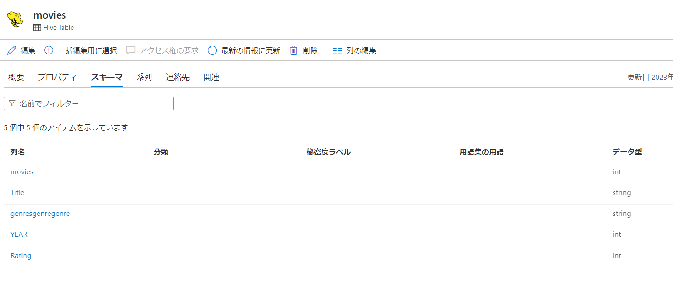Click the 一括編集用に選択 plus icon
Viewport: 673px width, 283px height.
click(x=48, y=50)
